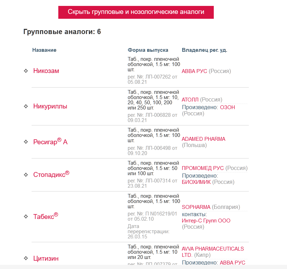
Task: Click the Интер-С Групп ООО contact link
Action: click(x=206, y=221)
